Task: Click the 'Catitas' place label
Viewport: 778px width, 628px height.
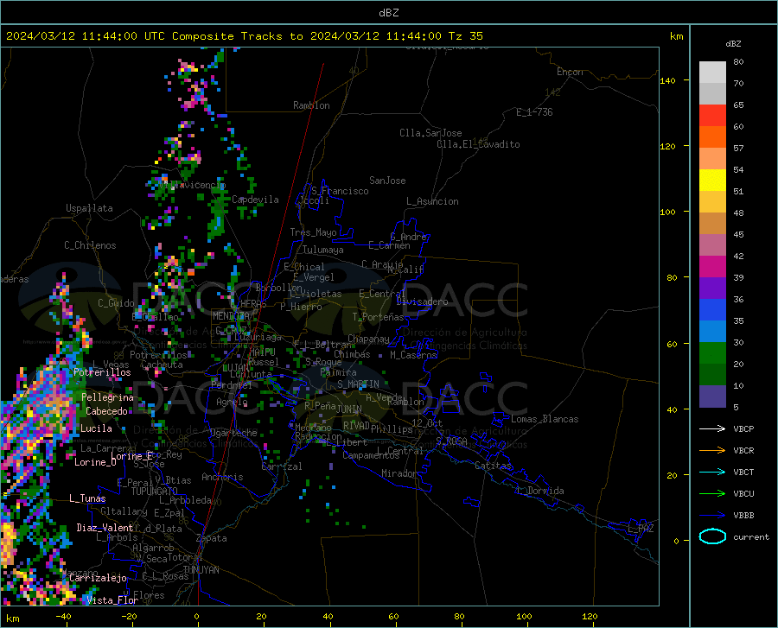Action: (493, 466)
